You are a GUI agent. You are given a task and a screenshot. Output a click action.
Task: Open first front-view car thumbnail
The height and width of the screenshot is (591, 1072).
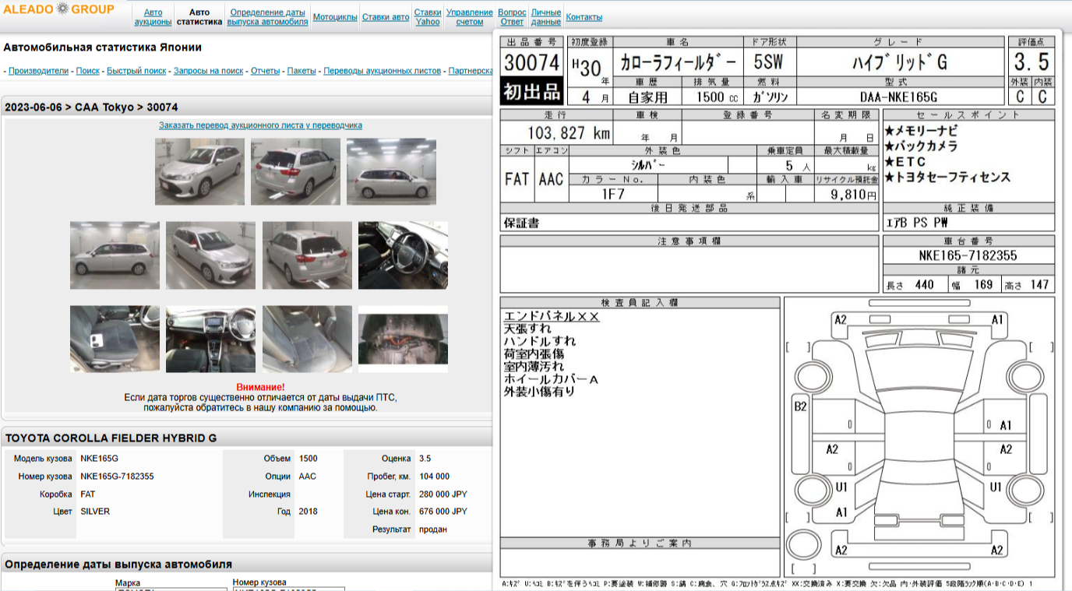[x=199, y=172]
